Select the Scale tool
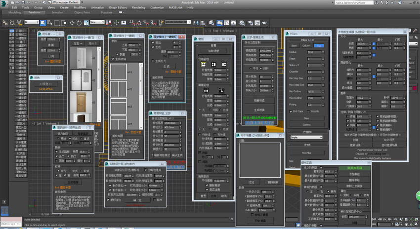This screenshot has height=229, width=420. (x=86, y=23)
